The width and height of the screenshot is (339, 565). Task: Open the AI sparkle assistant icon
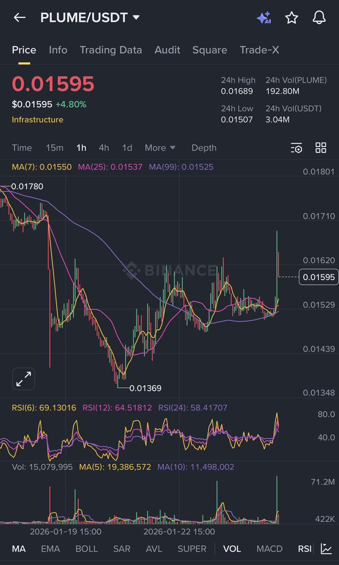coord(263,18)
